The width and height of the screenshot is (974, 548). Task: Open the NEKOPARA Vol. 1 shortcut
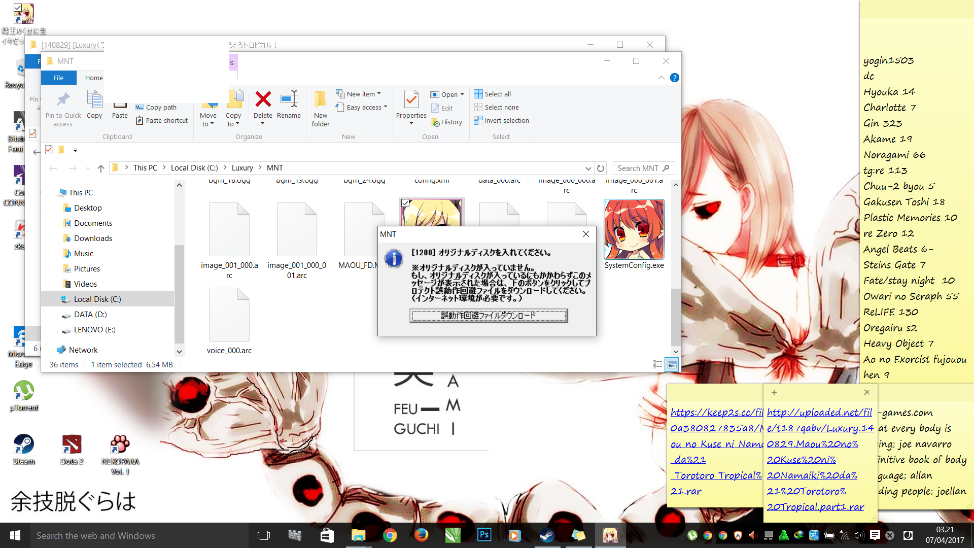(120, 455)
